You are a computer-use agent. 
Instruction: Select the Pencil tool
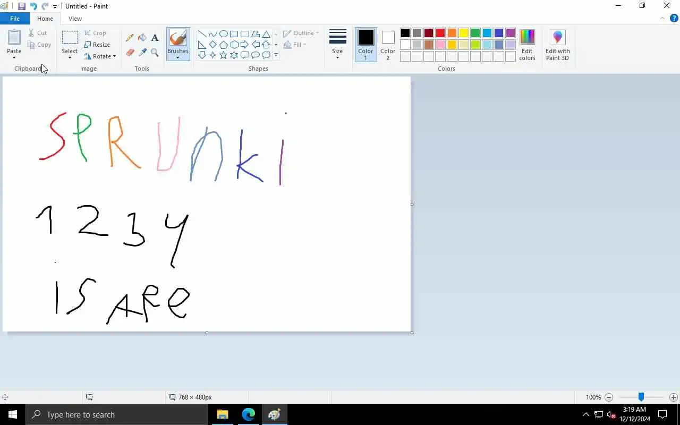click(130, 38)
